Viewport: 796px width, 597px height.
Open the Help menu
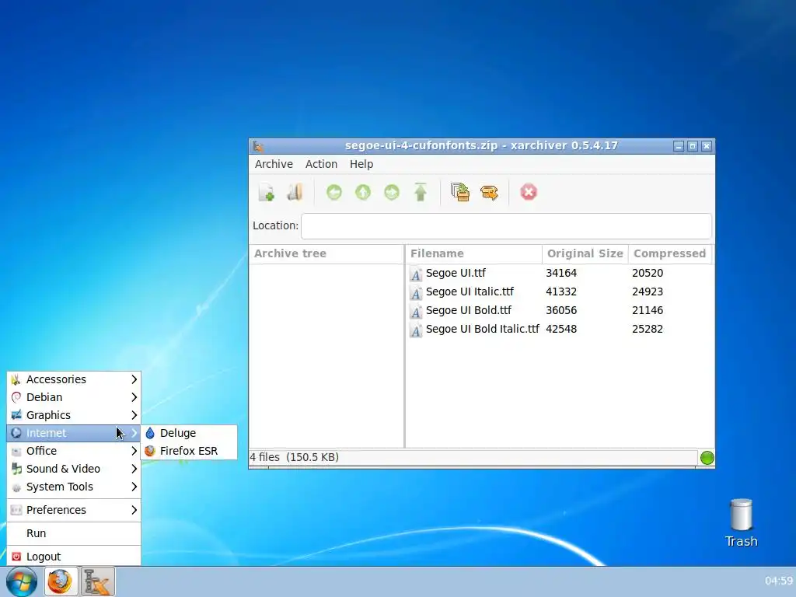361,164
